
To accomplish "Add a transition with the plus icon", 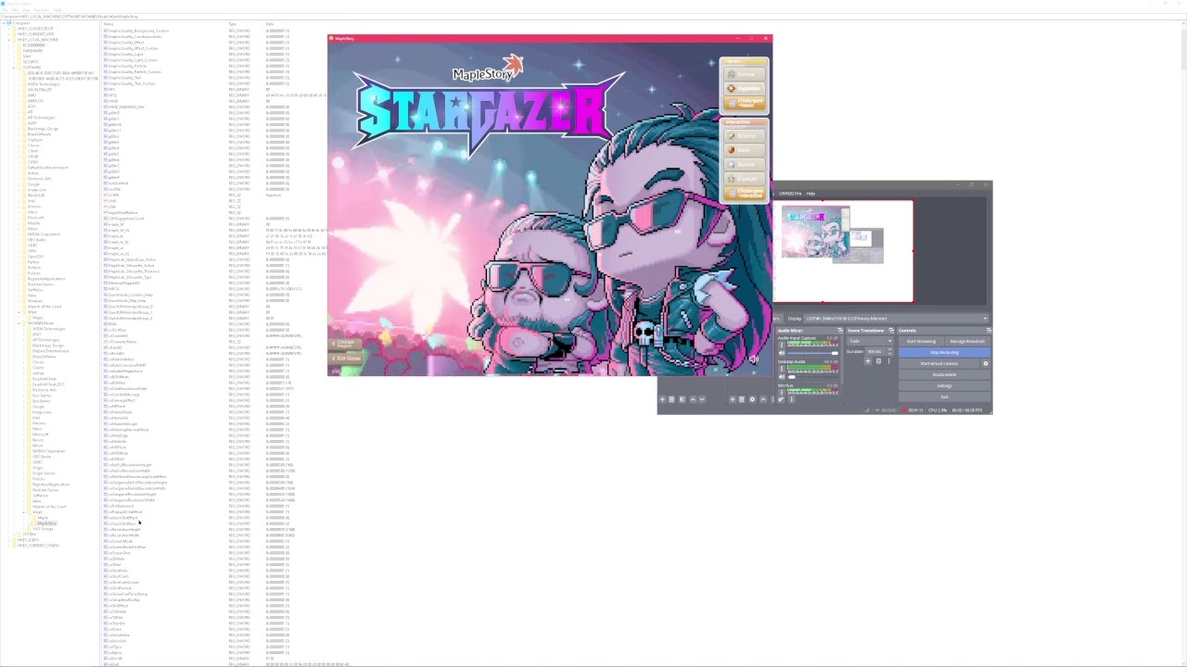I will pos(868,361).
